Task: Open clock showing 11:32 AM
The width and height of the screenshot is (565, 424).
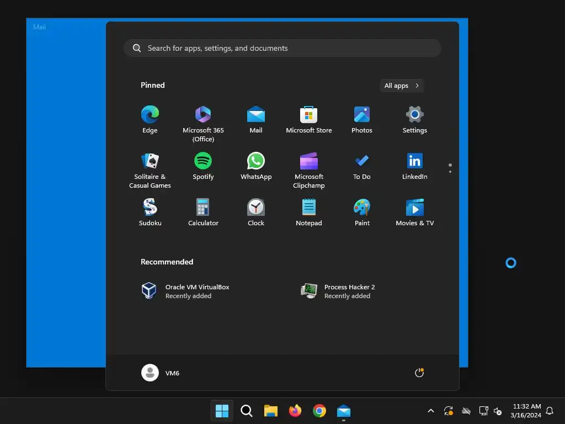Action: click(526, 411)
